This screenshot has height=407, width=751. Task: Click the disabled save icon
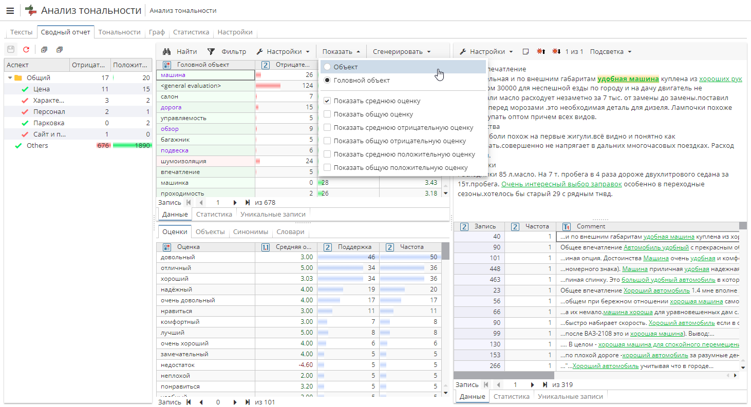point(11,50)
